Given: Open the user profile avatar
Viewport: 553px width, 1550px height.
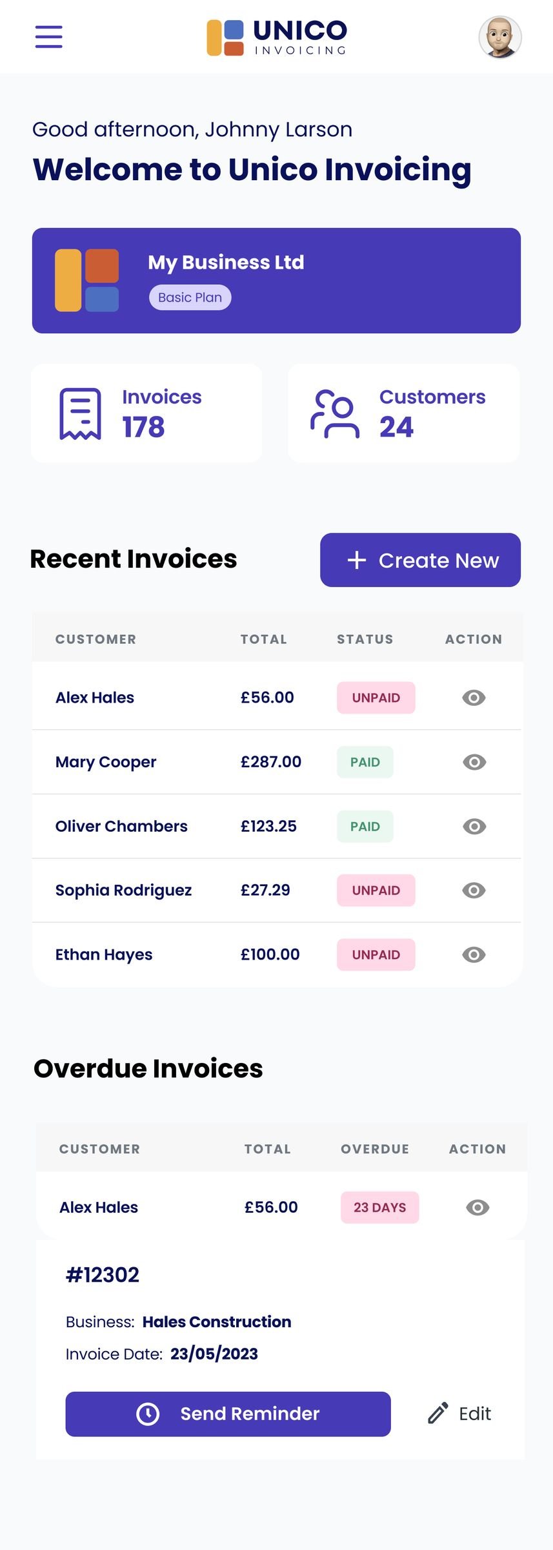Looking at the screenshot, I should 499,37.
